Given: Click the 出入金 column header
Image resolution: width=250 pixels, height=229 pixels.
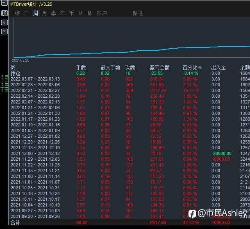Looking at the screenshot, I should (x=218, y=67).
